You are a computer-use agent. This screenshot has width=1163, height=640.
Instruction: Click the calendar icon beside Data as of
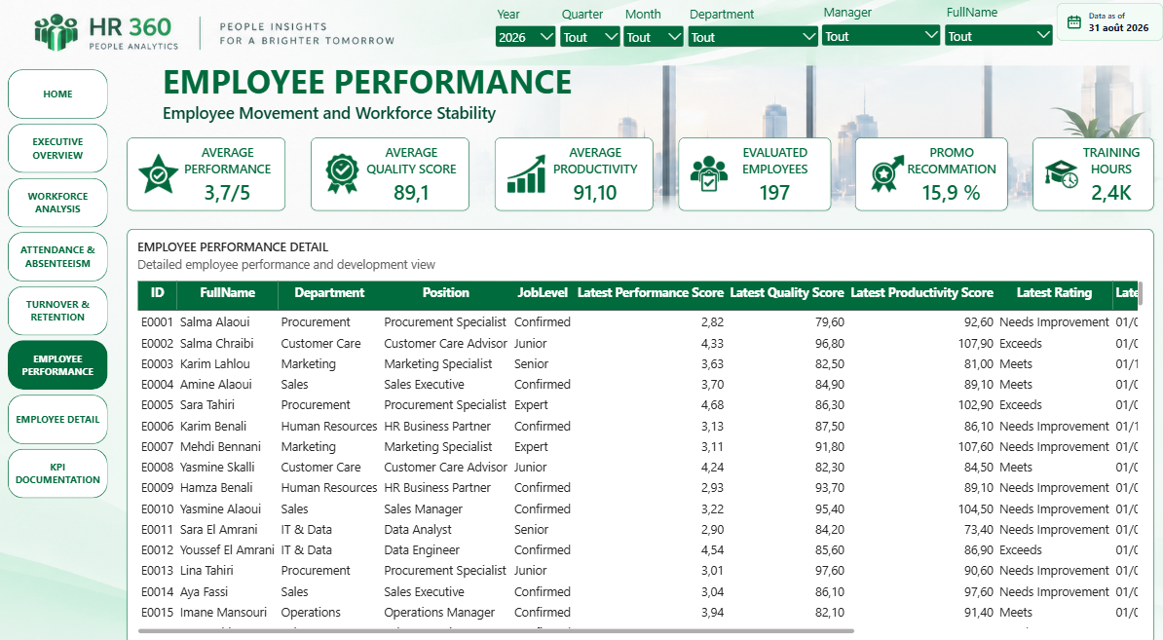(1074, 22)
